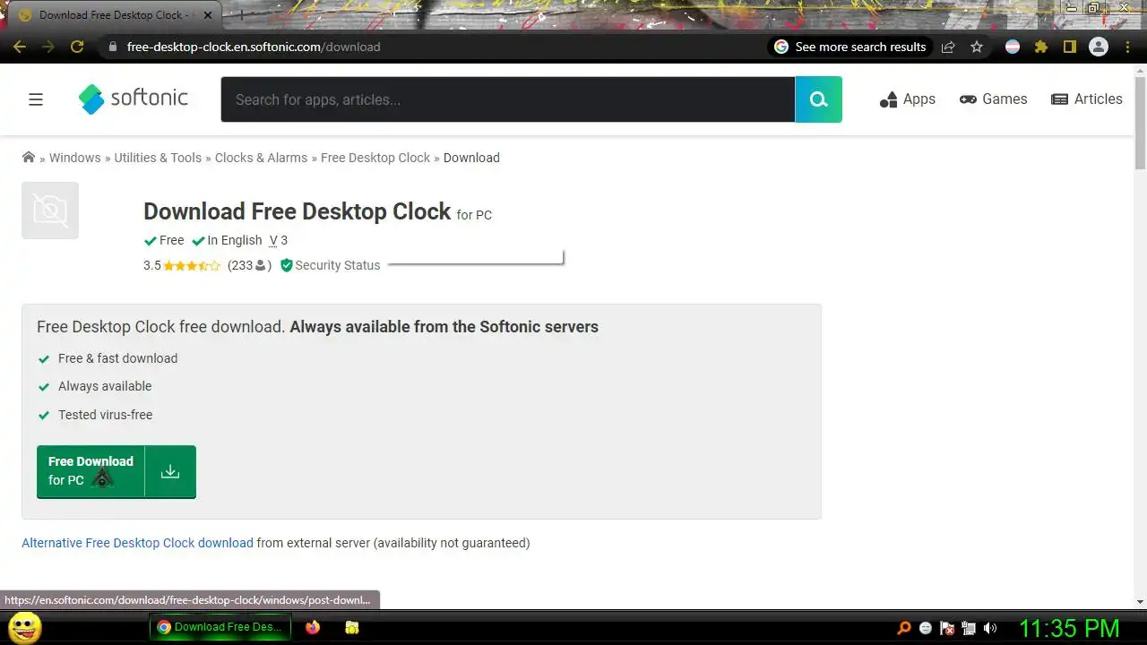Click 'See more search results' Google chip
This screenshot has width=1147, height=645.
pos(850,47)
